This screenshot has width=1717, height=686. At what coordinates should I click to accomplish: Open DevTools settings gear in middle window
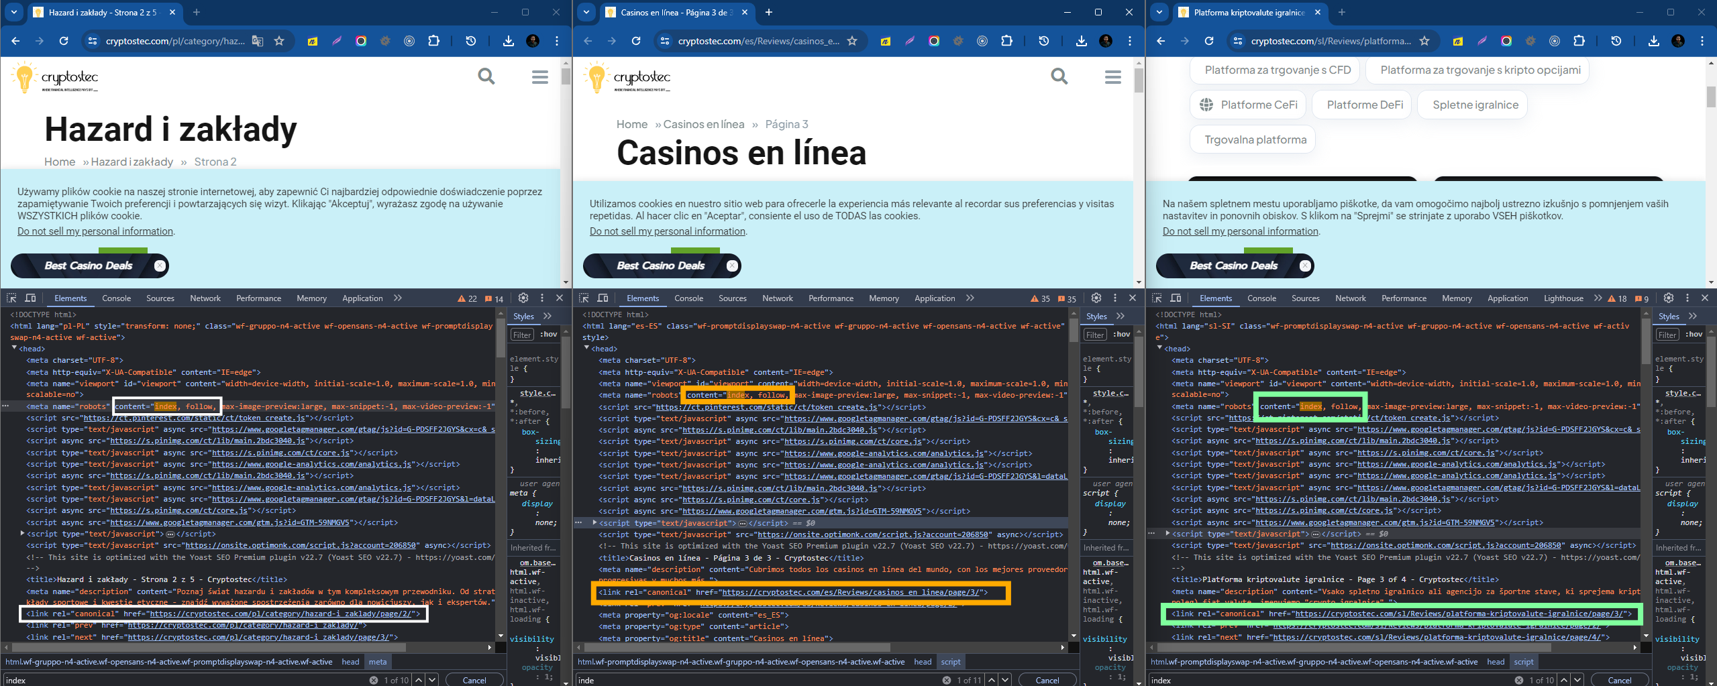(1096, 298)
